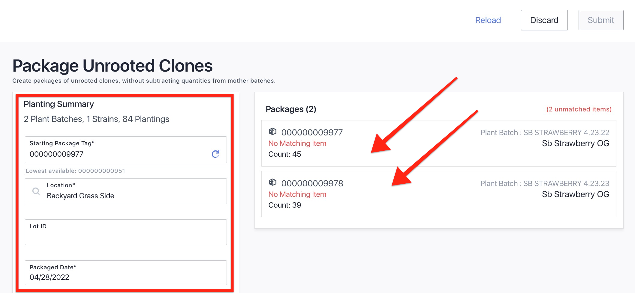Viewport: 635px width, 293px height.
Task: Click the Reload link
Action: pyautogui.click(x=488, y=20)
